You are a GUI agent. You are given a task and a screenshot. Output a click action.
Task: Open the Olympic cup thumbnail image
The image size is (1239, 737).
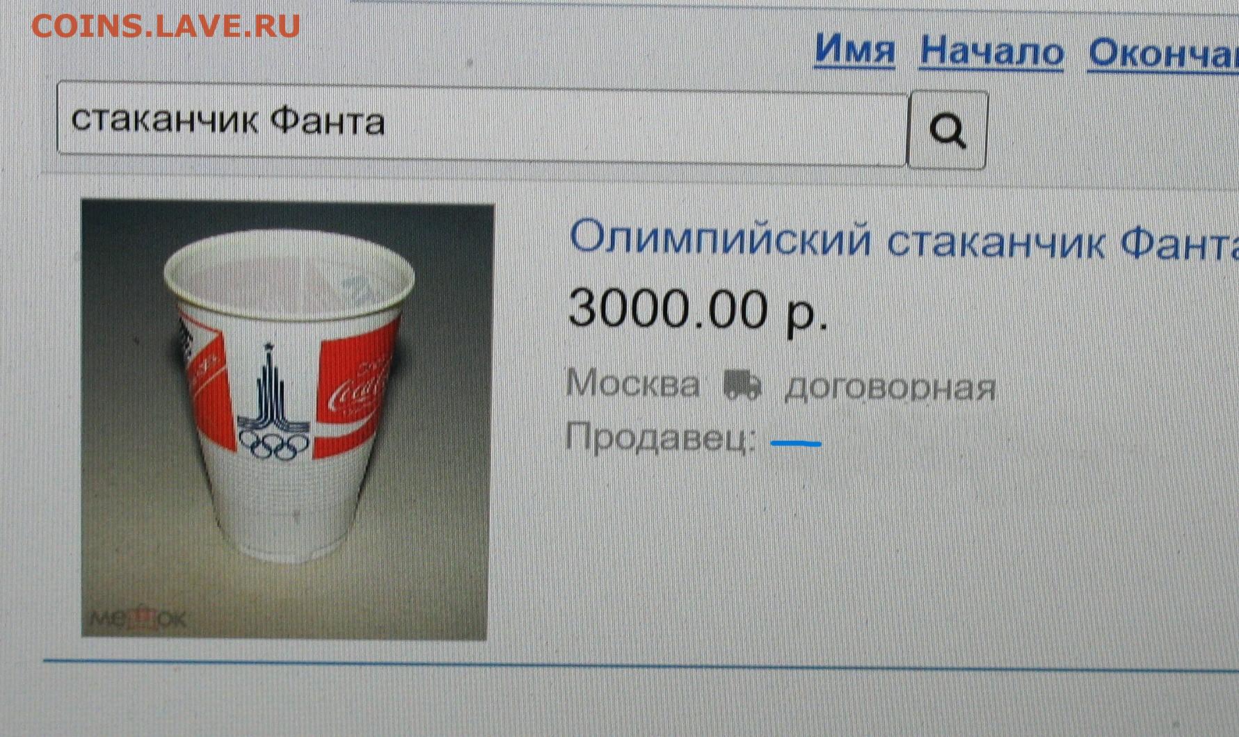287,420
